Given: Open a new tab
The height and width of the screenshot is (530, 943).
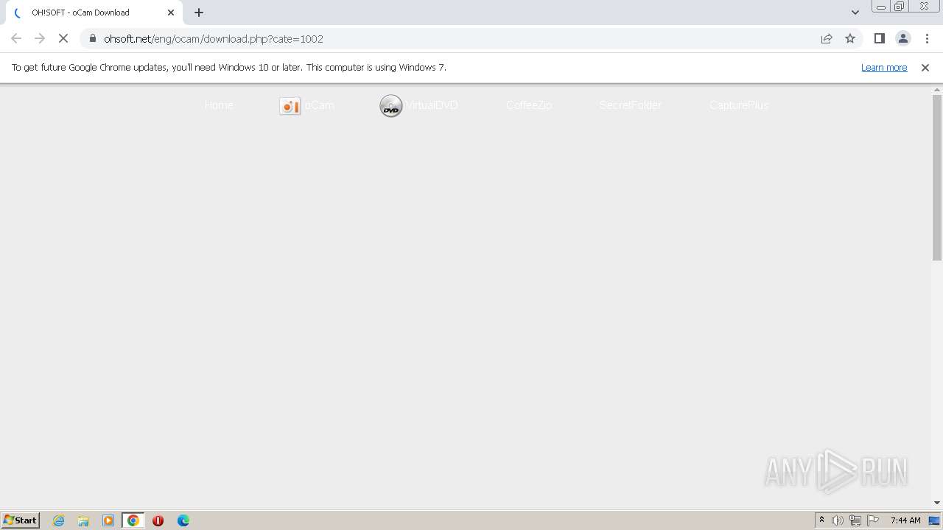Looking at the screenshot, I should coord(199,13).
